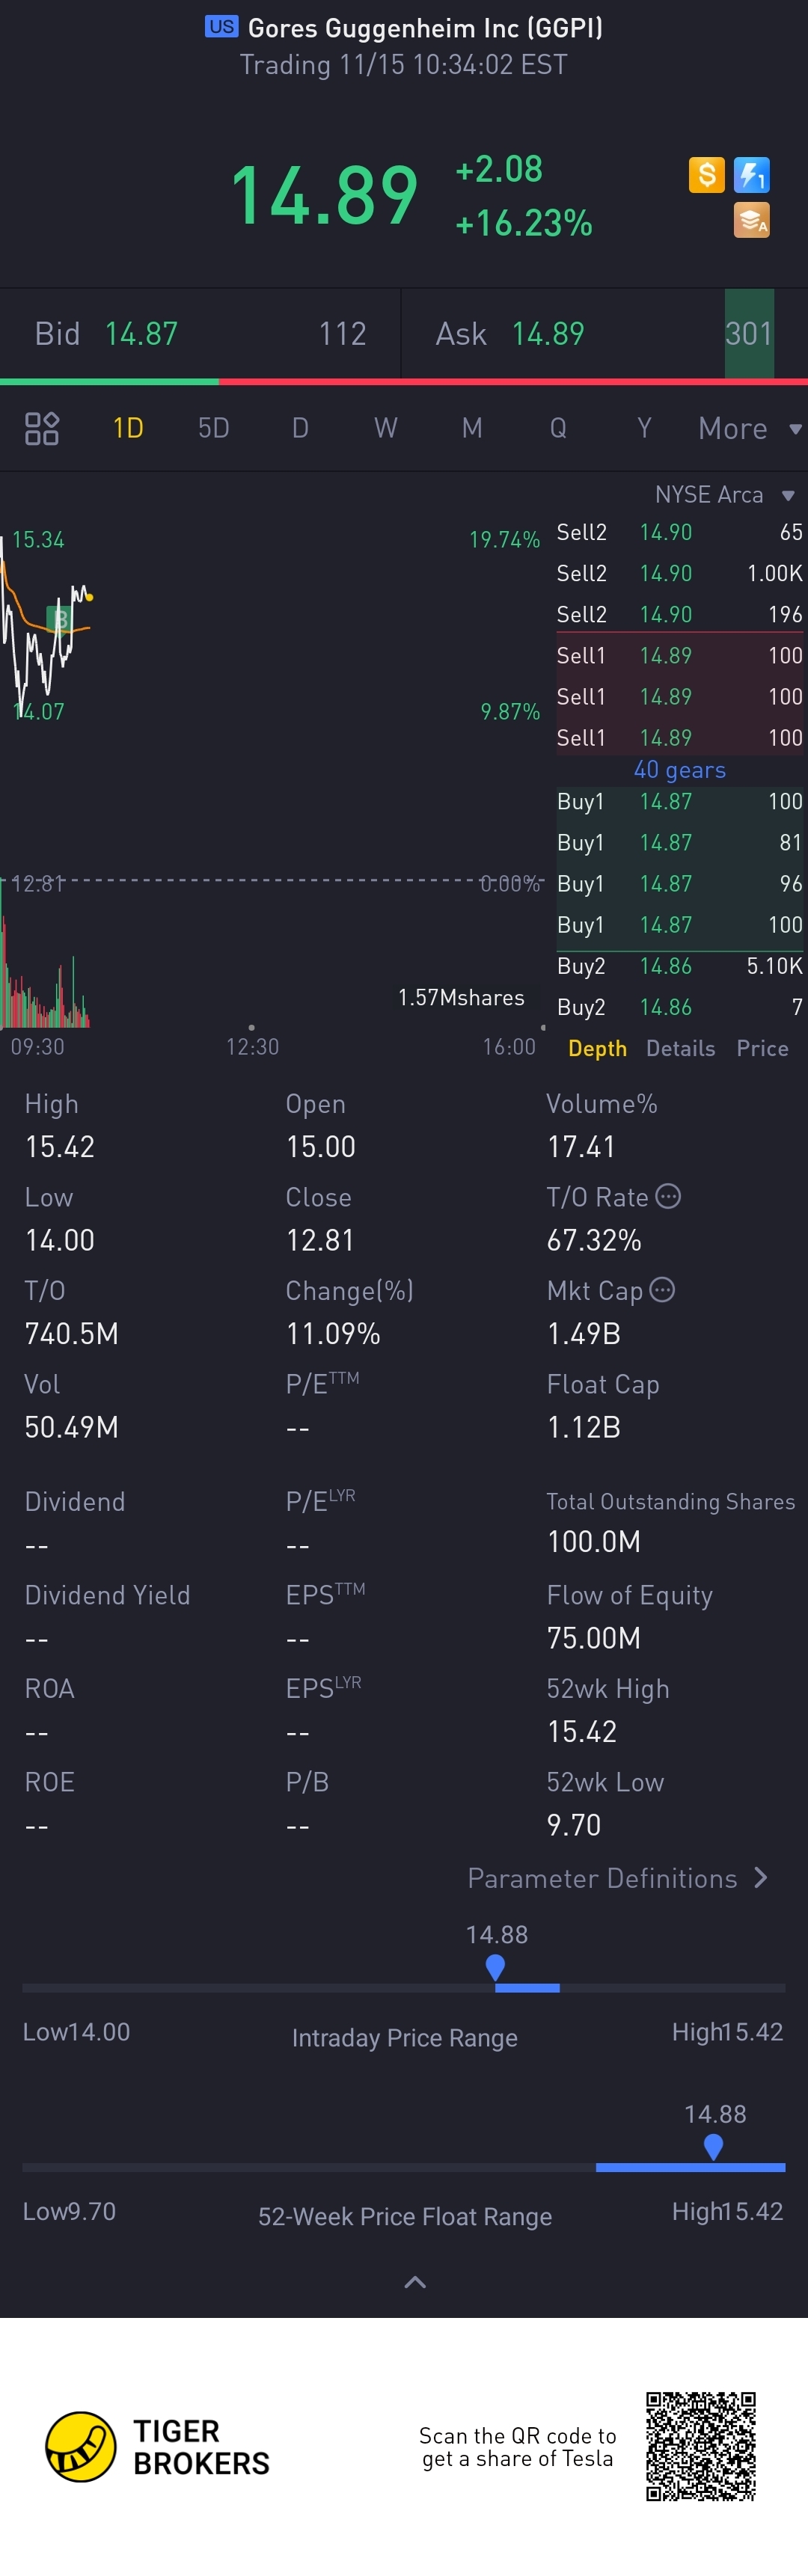Select the Sell2 row with 196 shares
Image resolution: width=808 pixels, height=2576 pixels.
pos(680,614)
